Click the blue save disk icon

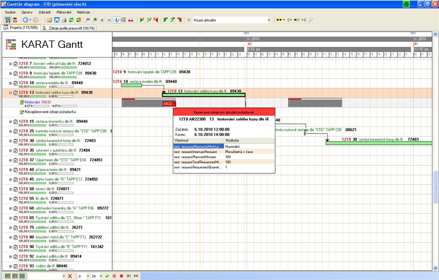point(57,20)
